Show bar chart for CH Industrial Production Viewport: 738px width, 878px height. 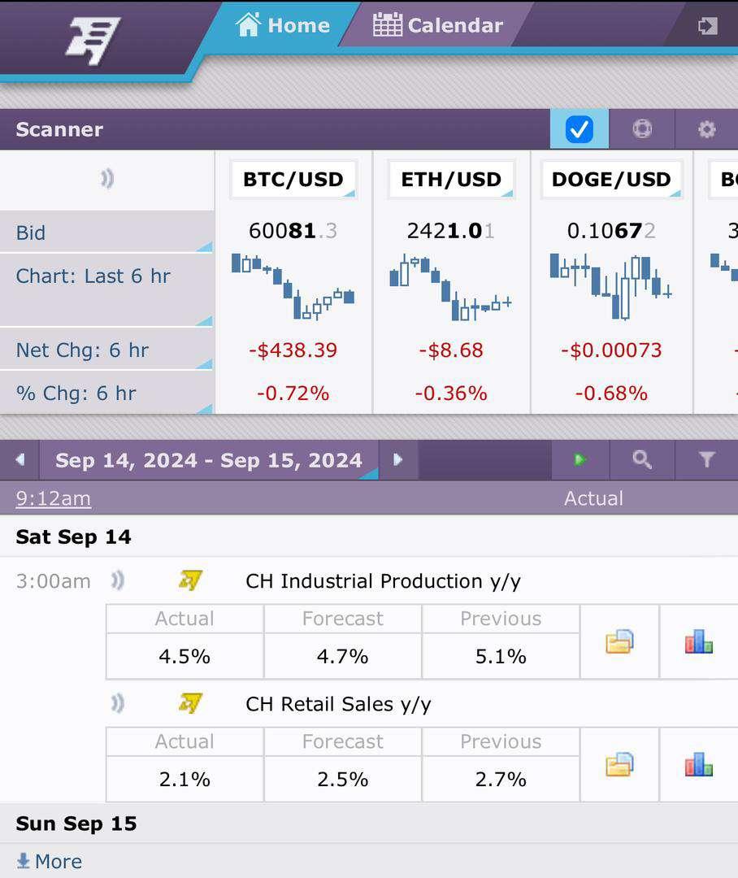click(698, 642)
